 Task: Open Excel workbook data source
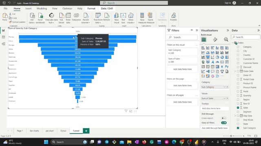tap(40, 18)
